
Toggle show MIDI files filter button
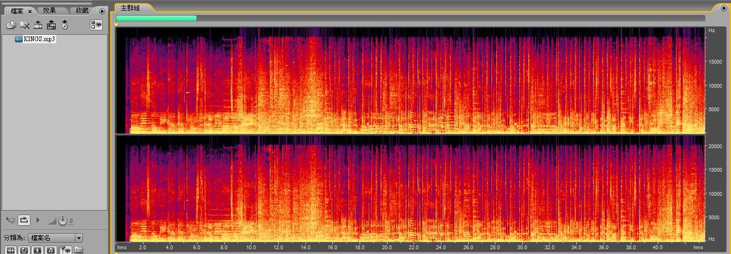[x=51, y=250]
